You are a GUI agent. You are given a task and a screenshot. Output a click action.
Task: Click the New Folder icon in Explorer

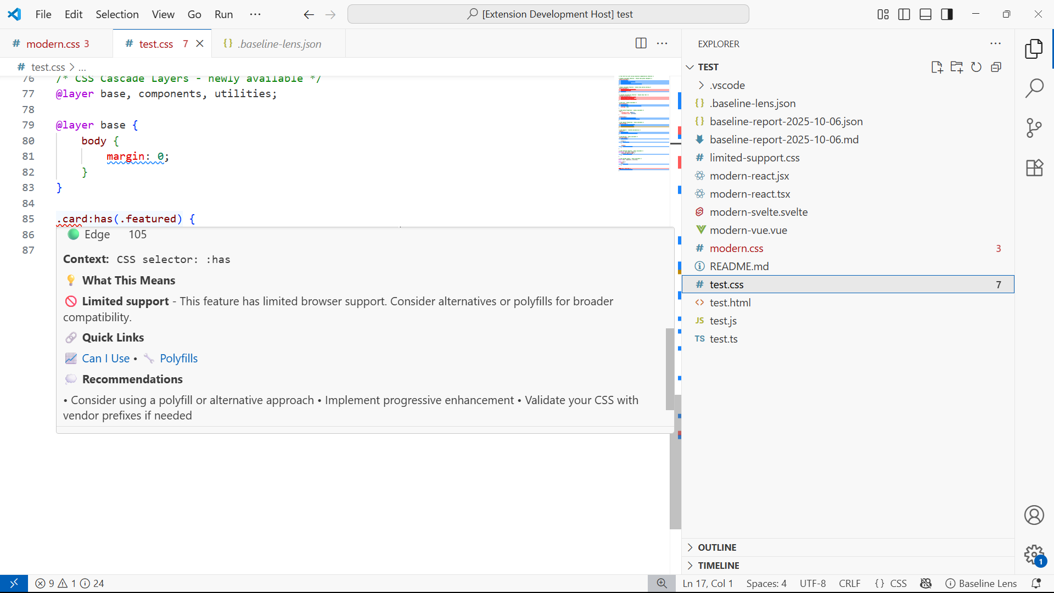coord(956,67)
